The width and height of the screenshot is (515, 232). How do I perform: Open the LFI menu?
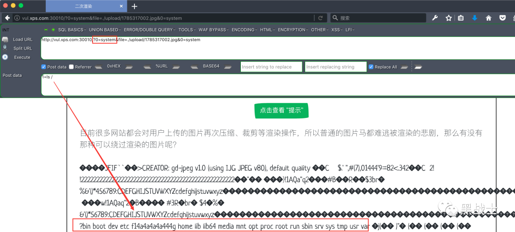pyautogui.click(x=350, y=30)
